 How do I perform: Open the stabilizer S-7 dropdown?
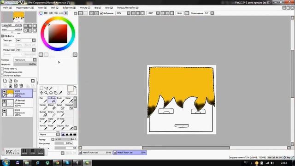(x=212, y=13)
